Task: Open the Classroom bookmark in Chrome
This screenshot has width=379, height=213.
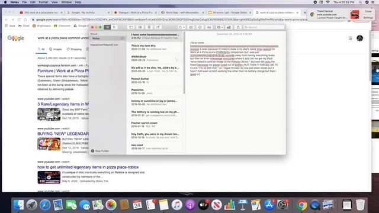Action: 62,26
